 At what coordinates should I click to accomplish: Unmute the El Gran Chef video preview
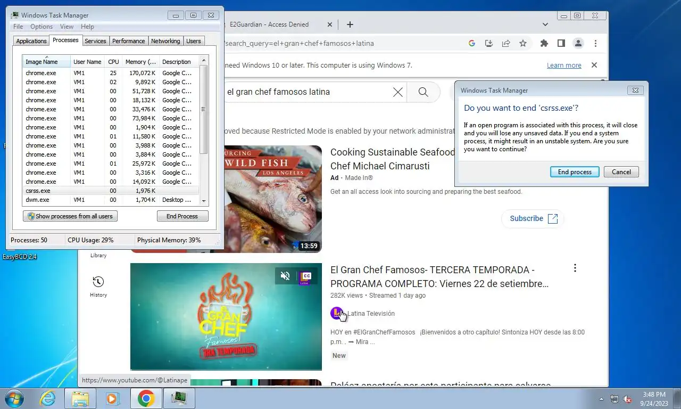[285, 275]
